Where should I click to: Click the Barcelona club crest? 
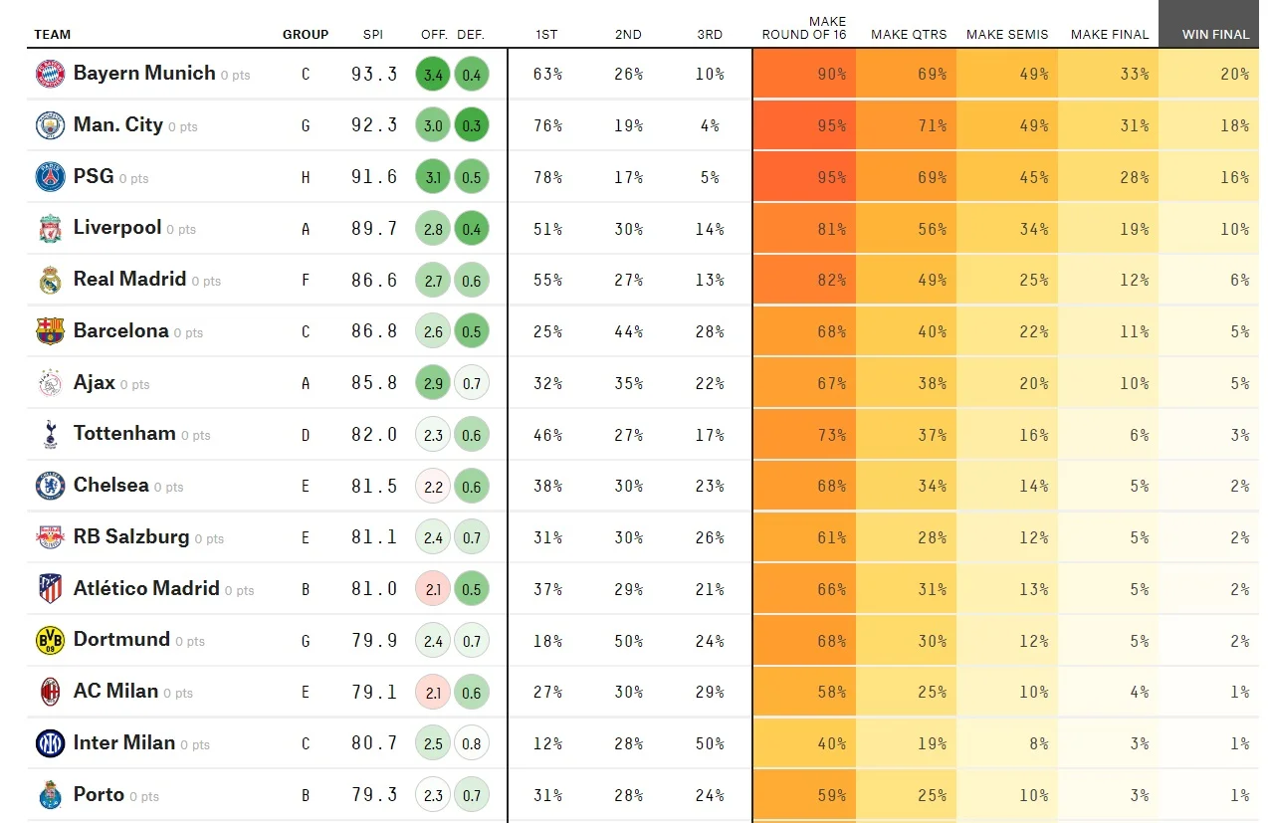click(x=50, y=331)
